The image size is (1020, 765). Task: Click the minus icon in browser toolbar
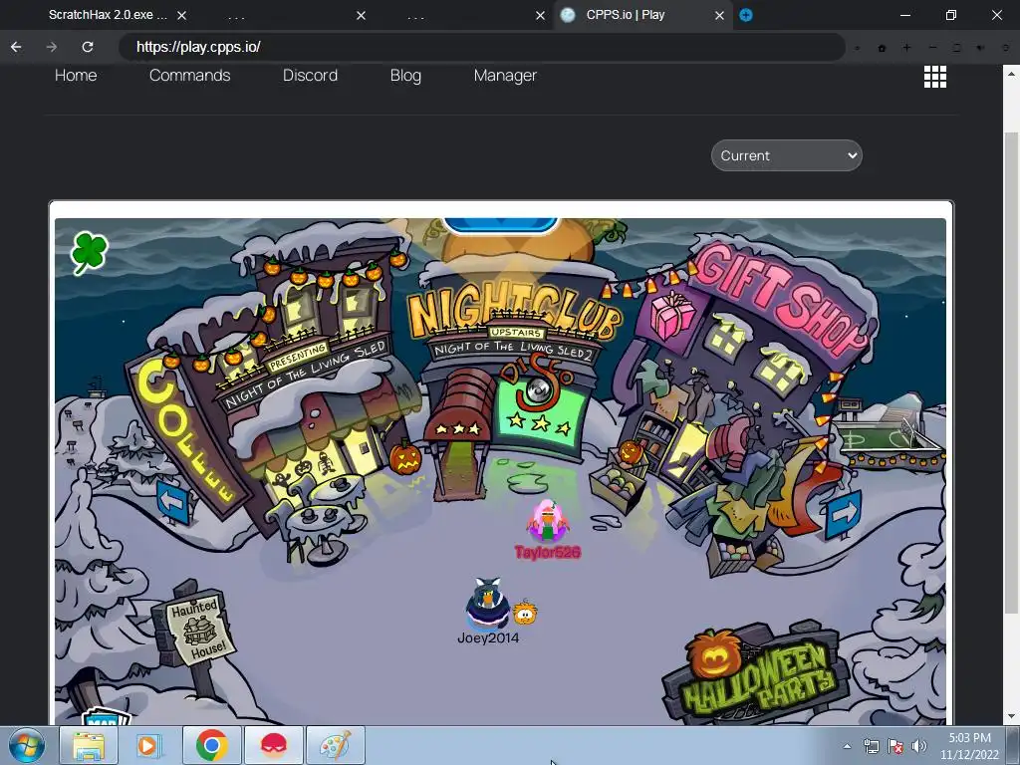(x=932, y=48)
